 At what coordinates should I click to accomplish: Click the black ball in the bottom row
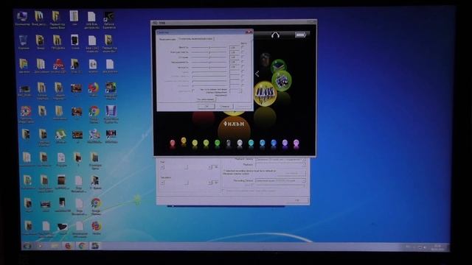coord(229,144)
